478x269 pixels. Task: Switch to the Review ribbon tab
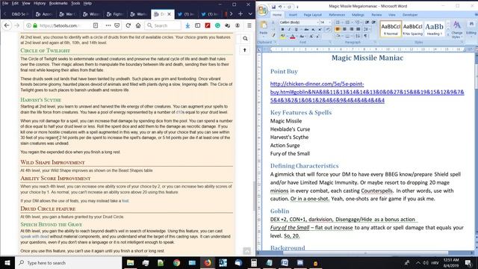[376, 15]
